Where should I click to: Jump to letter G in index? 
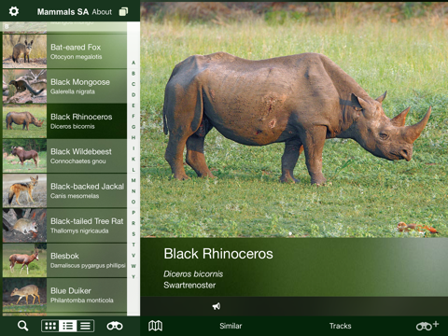[x=133, y=127]
